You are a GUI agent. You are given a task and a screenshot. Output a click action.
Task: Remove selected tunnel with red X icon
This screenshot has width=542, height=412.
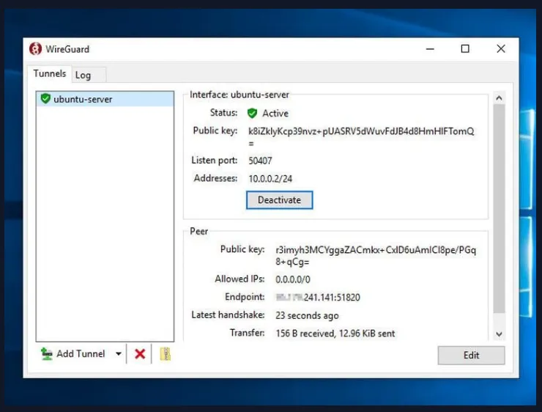[x=140, y=354]
